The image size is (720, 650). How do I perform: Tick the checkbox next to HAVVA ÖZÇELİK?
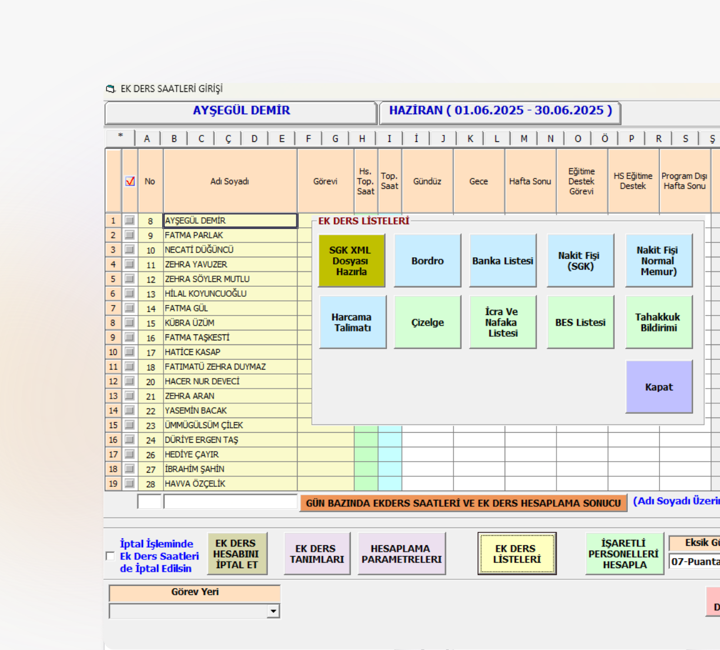[x=129, y=483]
